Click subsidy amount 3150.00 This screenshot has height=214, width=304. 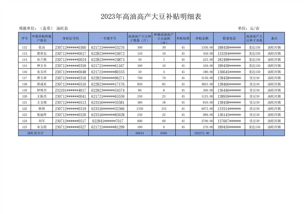pos(207,78)
